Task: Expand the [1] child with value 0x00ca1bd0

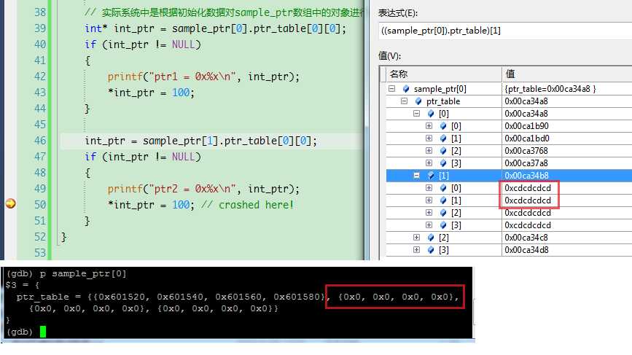Action: [429, 139]
